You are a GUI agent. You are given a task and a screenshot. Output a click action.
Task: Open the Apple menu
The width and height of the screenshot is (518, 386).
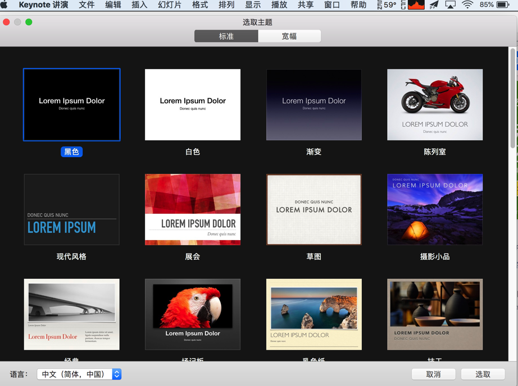coord(4,4)
